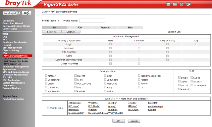Screen dimensions: 212x127
Task: Expand Bandwidth Management in sidebar
Action: (x=16, y=66)
